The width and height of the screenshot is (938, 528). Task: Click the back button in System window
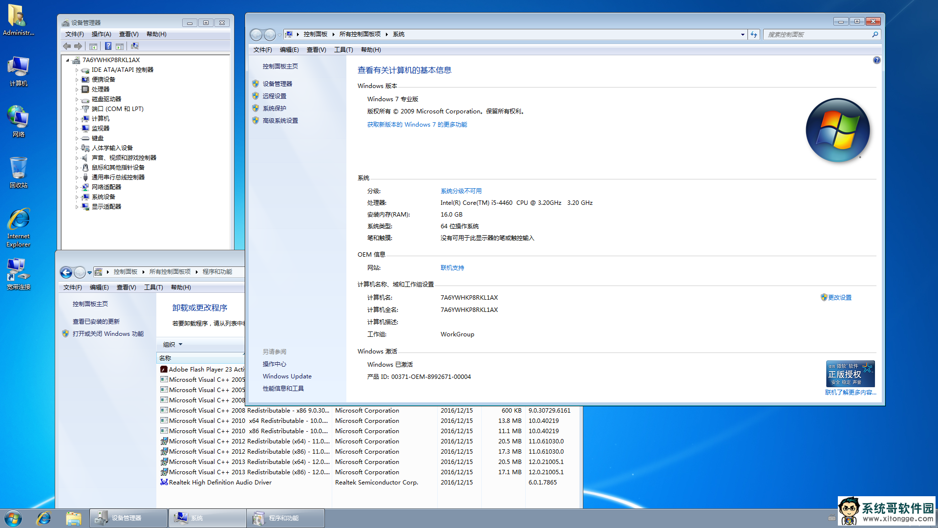point(256,35)
